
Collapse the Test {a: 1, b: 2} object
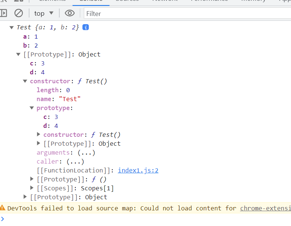(x=12, y=28)
